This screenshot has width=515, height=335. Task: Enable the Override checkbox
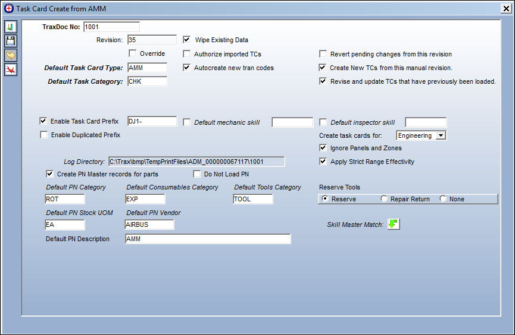[132, 53]
